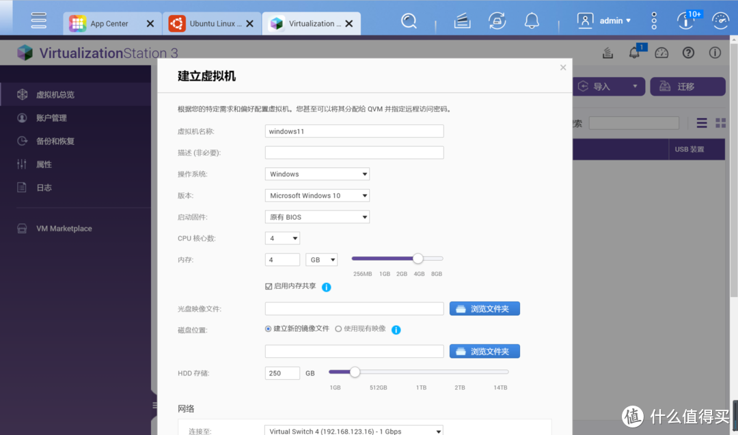Viewport: 738px width, 435px height.
Task: Go to 属性 in sidebar
Action: pos(75,165)
